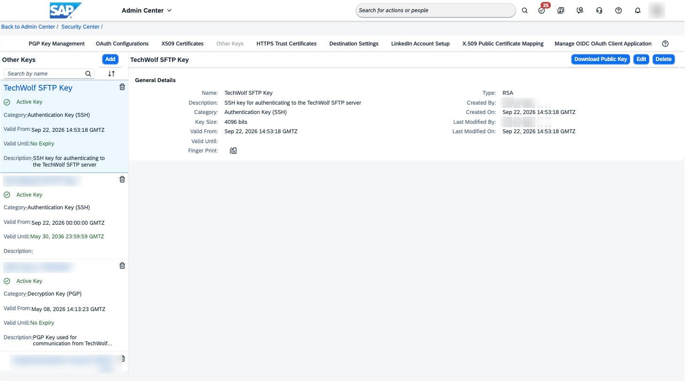Click the No Expiry value of TechWolf SFTP Key
This screenshot has width=685, height=381.
(x=42, y=144)
